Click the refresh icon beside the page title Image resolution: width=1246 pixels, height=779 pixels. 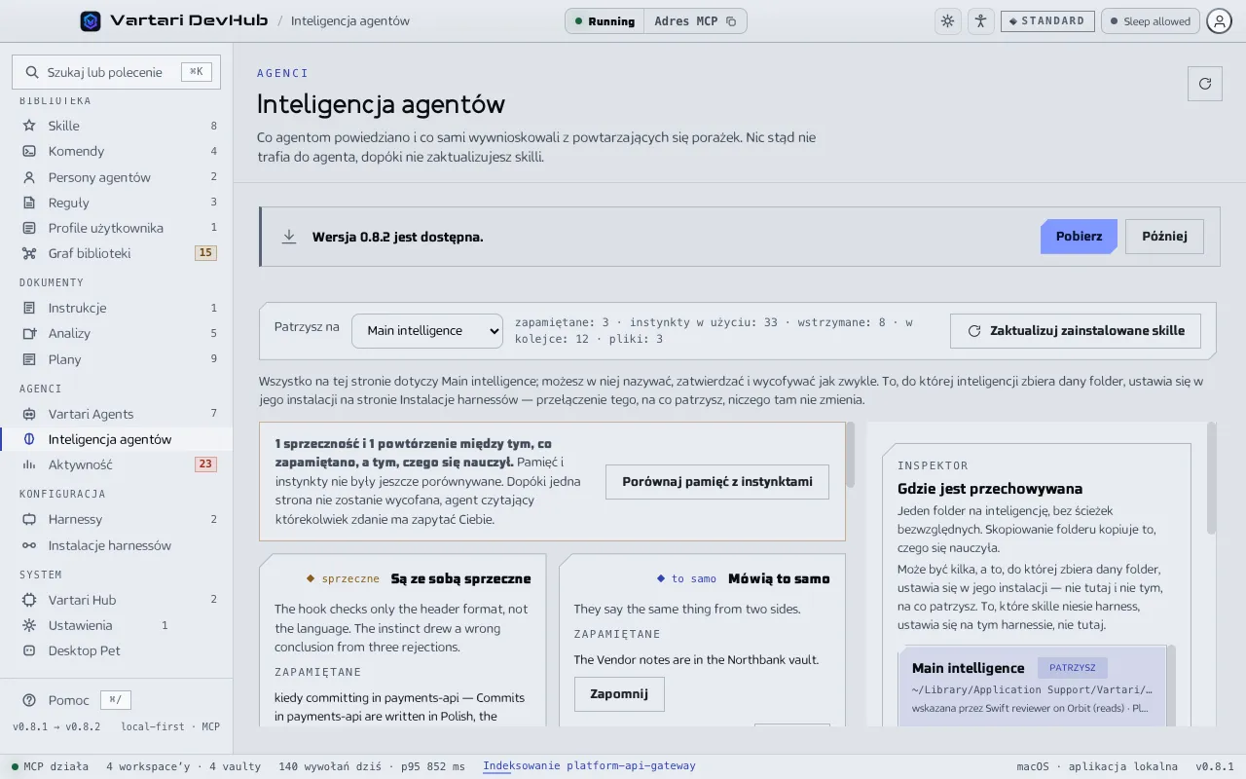tap(1205, 84)
